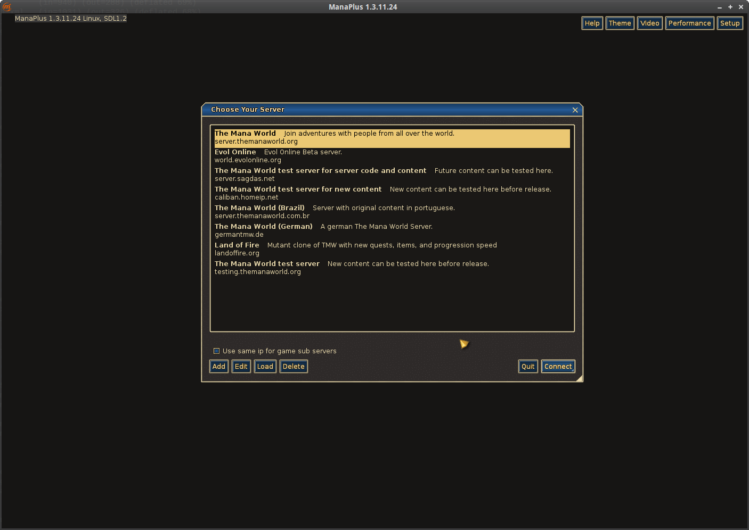Select the Land of Fire server
Image resolution: width=749 pixels, height=530 pixels.
coord(392,250)
